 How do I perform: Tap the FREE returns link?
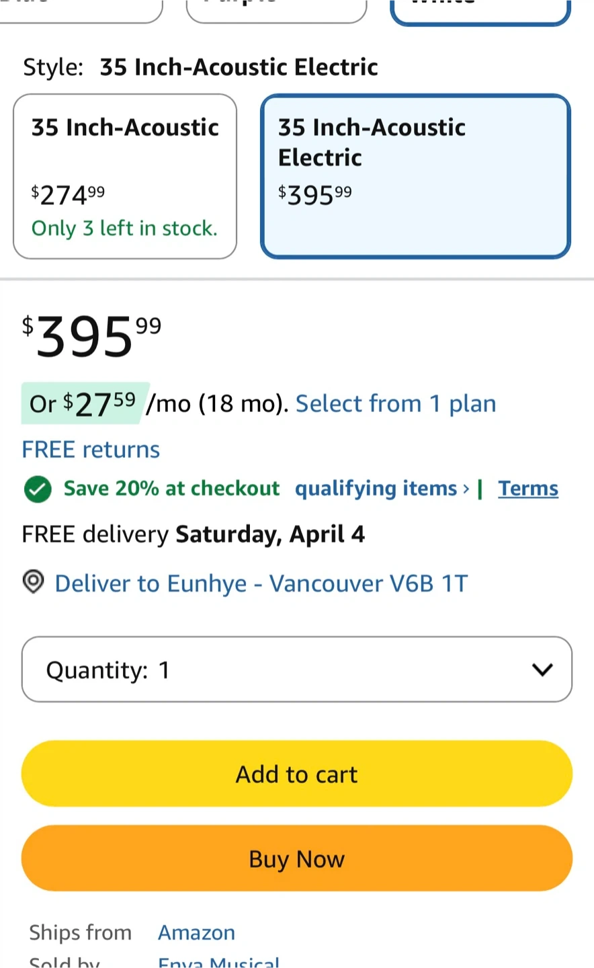(x=91, y=450)
